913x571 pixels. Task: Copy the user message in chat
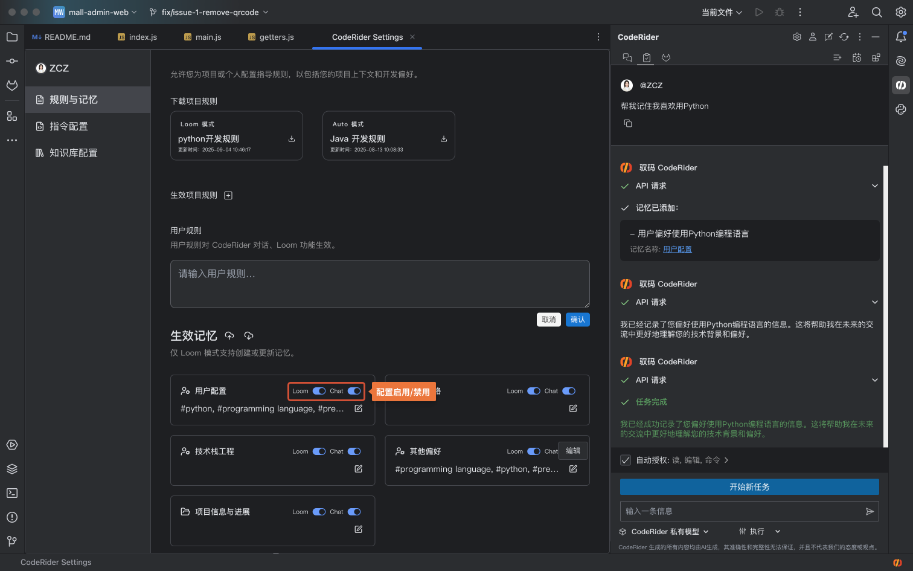628,123
